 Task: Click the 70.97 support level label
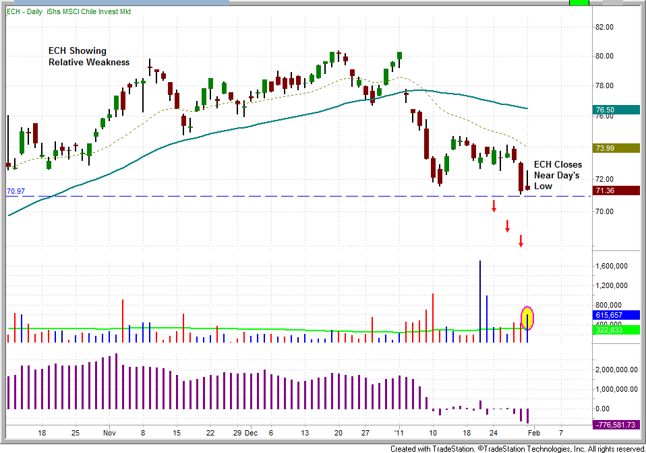coord(16,192)
